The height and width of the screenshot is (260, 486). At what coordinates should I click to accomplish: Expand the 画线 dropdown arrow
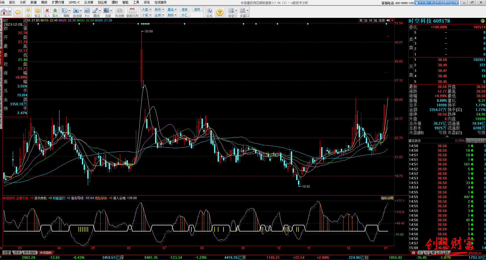click(100, 10)
